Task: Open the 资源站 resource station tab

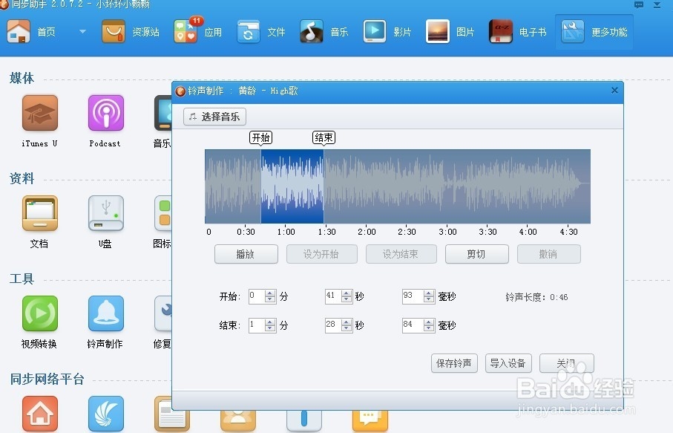Action: pos(131,32)
